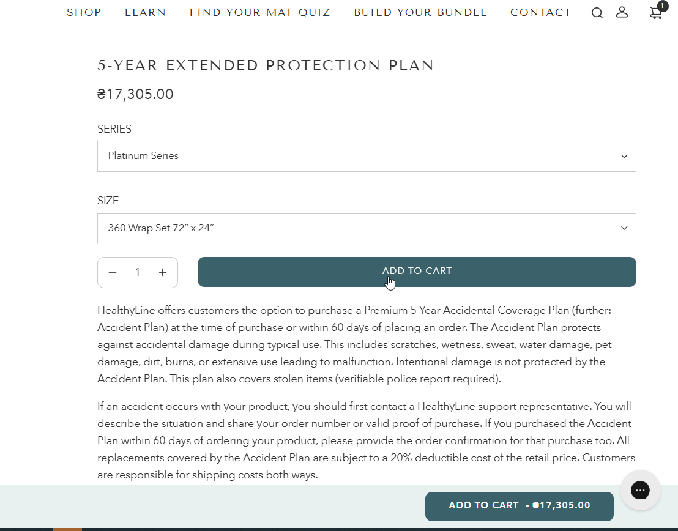Navigate to Build Your Bundle
Screen dimensions: 678x531
(420, 12)
